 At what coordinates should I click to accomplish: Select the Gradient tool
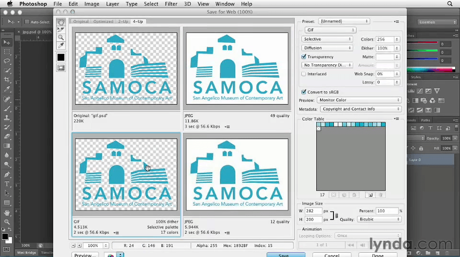(7, 146)
